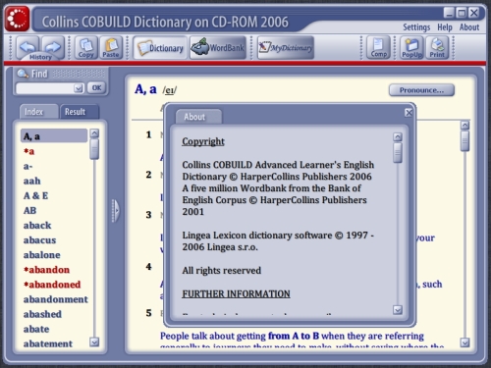Open MyDictionary from the toolbar
Viewport: 491px width, 368px height.
286,48
